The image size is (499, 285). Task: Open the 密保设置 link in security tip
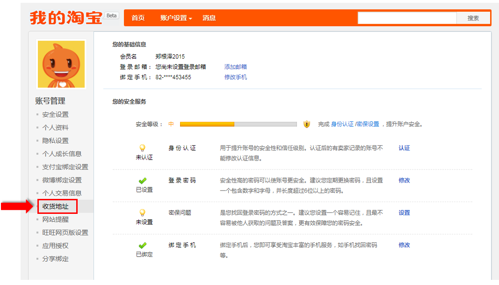(x=368, y=124)
